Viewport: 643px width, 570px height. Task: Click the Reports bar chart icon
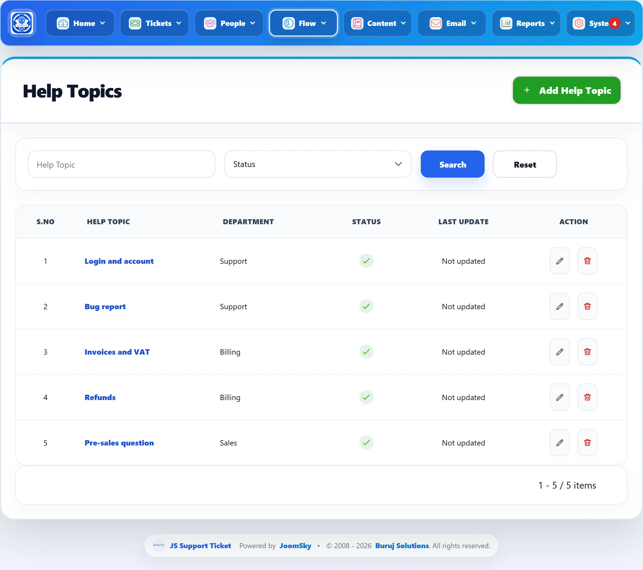coord(506,23)
